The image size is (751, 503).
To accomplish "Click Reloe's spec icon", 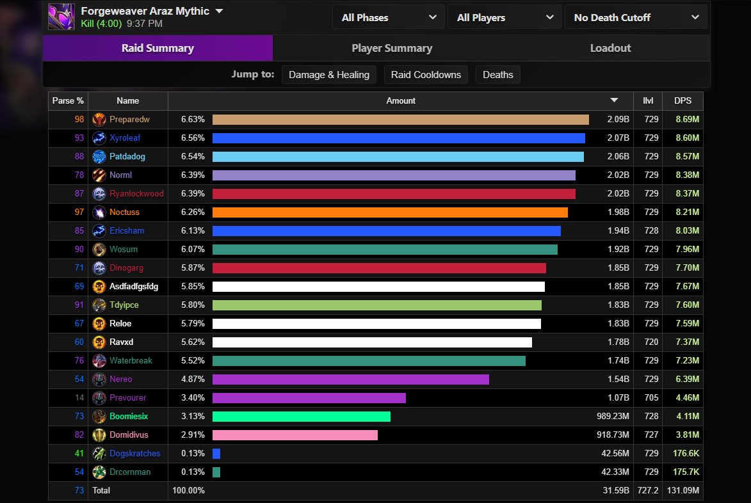I will pyautogui.click(x=99, y=324).
